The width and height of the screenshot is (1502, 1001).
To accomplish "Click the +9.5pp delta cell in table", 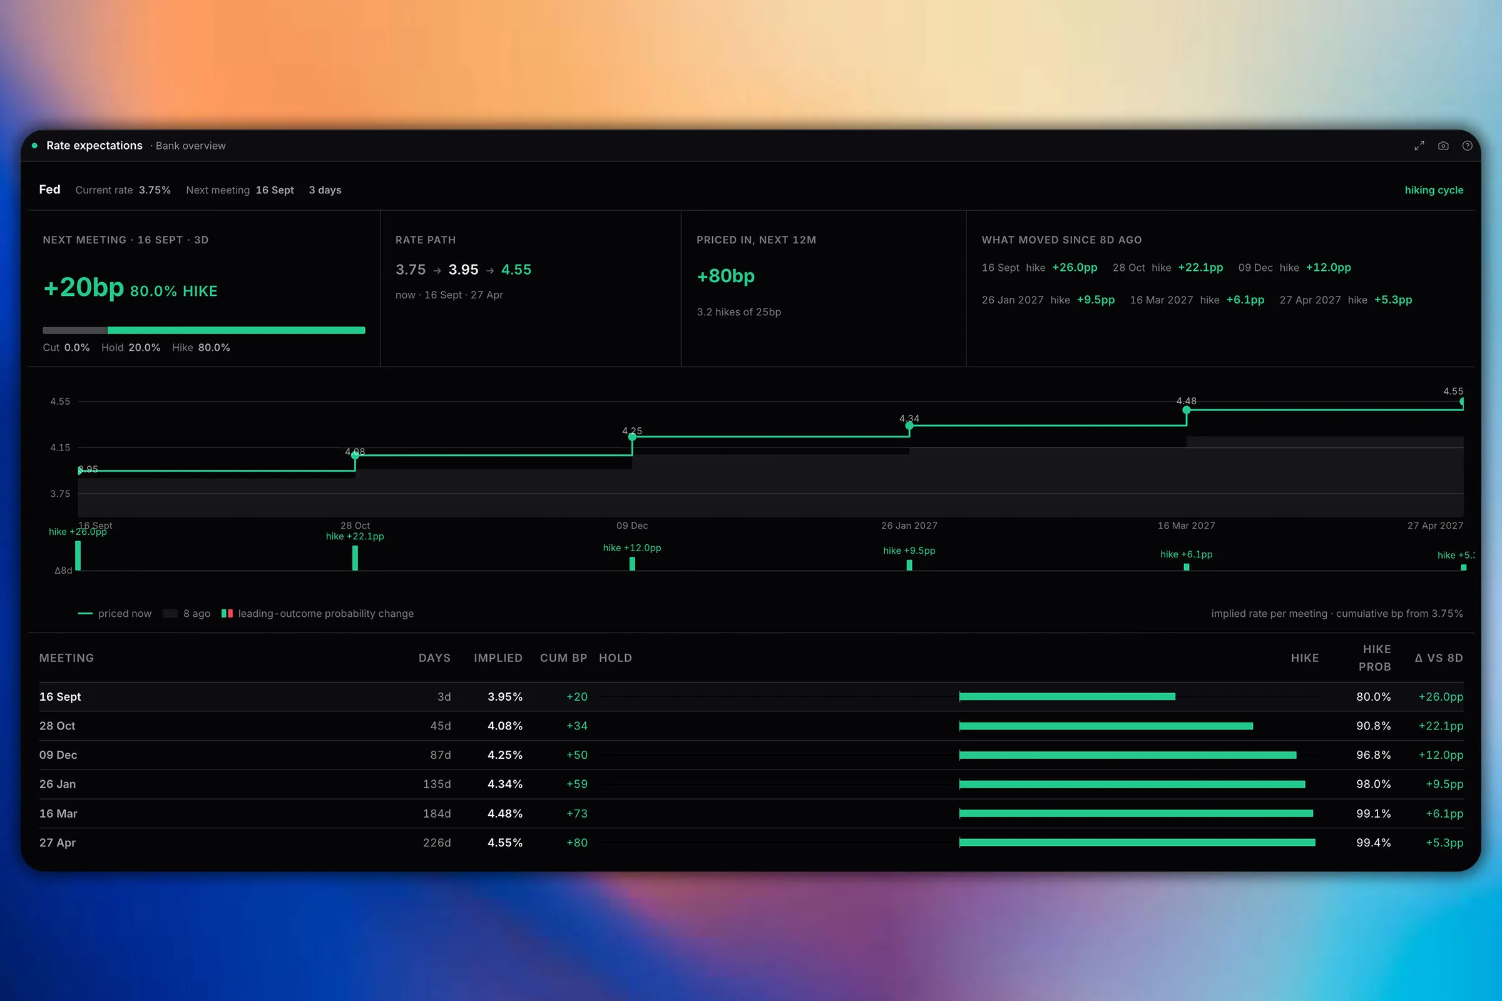I will [1444, 784].
